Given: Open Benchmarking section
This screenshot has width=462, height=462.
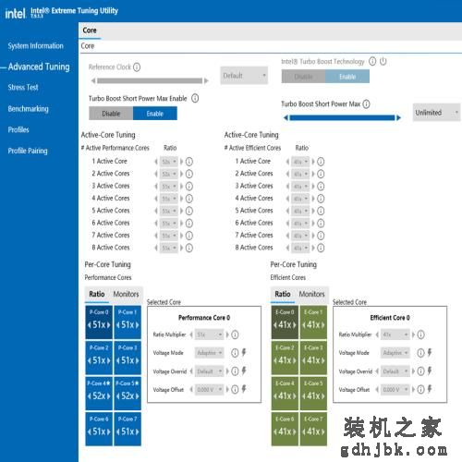Looking at the screenshot, I should (28, 109).
